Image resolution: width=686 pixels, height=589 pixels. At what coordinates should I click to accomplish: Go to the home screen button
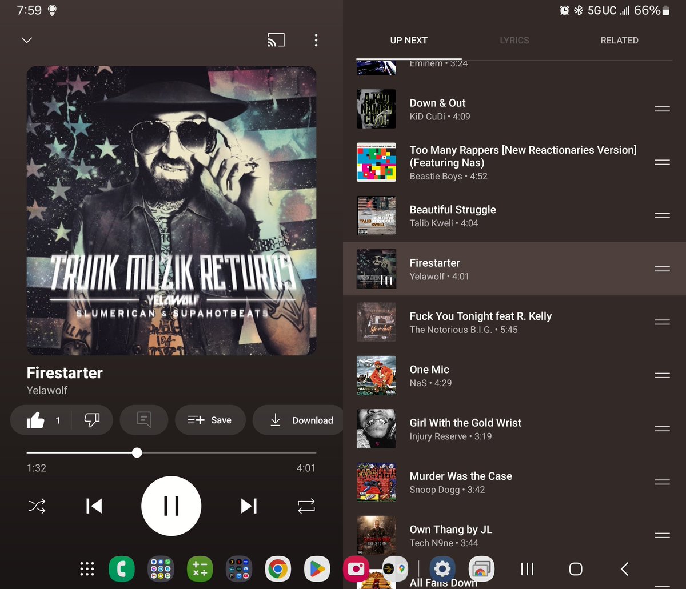click(x=576, y=569)
